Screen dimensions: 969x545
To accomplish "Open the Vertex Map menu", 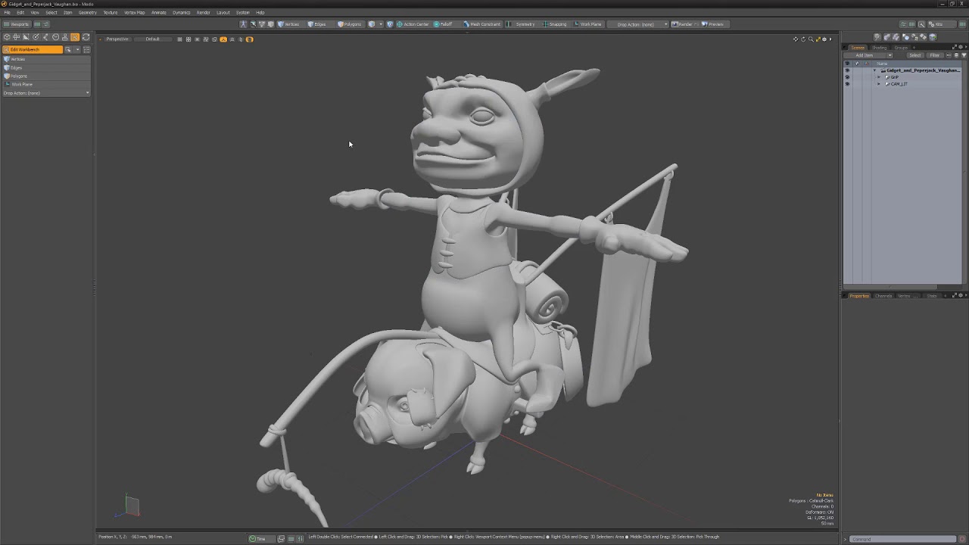I will pos(135,12).
